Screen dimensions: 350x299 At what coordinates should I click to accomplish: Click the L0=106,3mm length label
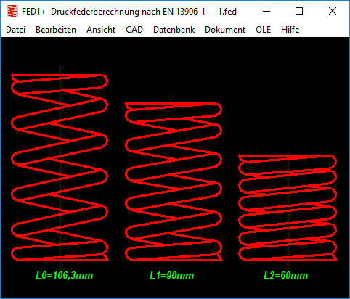(65, 275)
